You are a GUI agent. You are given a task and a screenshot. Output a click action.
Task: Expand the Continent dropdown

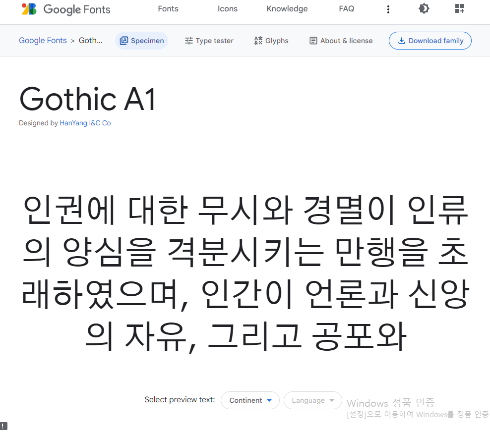[x=250, y=400]
